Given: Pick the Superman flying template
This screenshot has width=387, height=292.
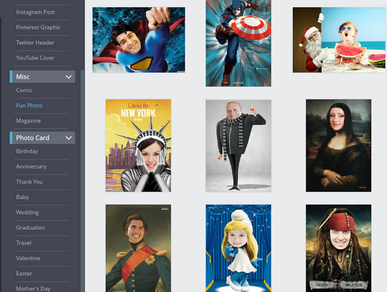Looking at the screenshot, I should tap(138, 40).
